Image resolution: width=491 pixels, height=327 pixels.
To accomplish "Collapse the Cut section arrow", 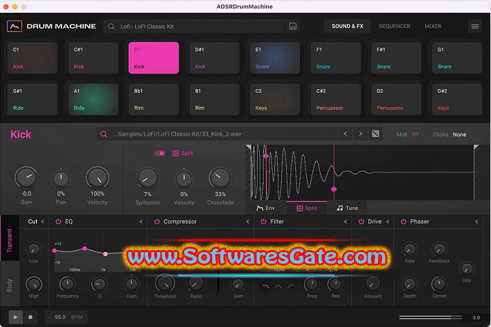I will 42,221.
